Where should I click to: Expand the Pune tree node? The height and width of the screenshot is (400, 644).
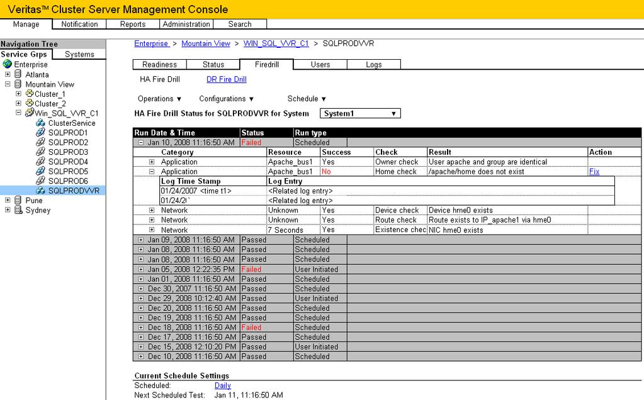8,200
